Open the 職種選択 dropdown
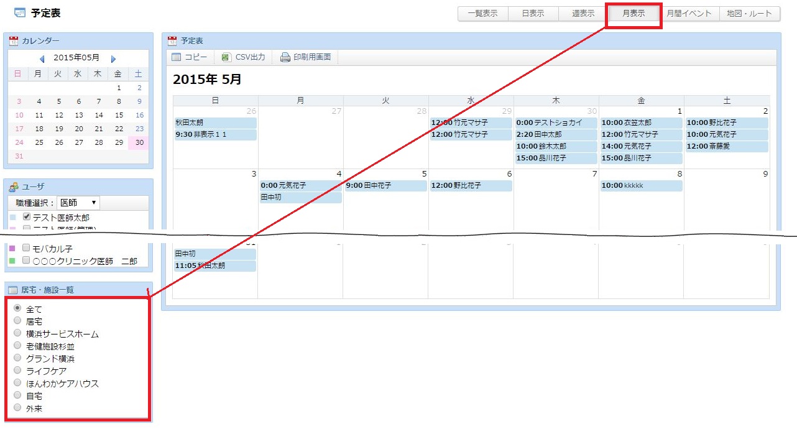This screenshot has height=429, width=797. [78, 203]
